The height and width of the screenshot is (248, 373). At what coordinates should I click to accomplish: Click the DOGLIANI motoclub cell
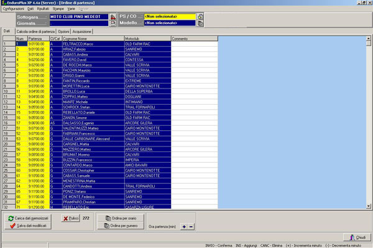(148, 97)
